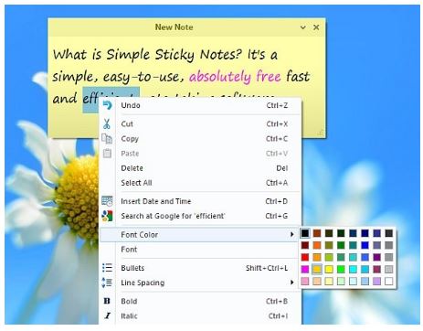
Task: Open the note title bar chevron menu
Action: [x=302, y=27]
